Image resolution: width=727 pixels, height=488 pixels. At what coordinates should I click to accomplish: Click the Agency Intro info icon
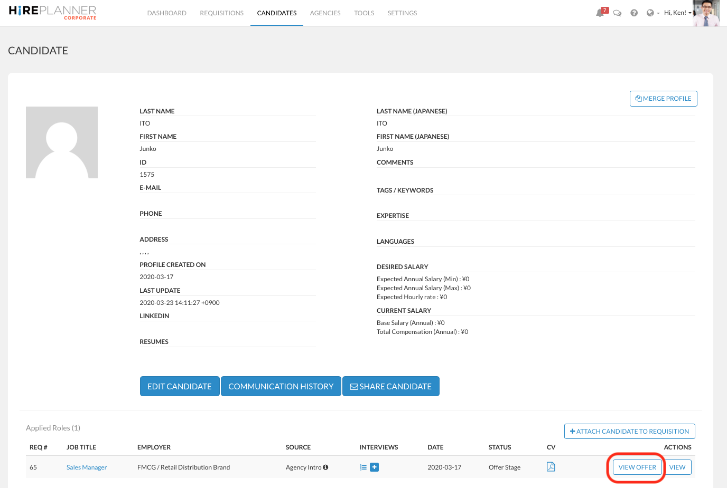pos(325,467)
